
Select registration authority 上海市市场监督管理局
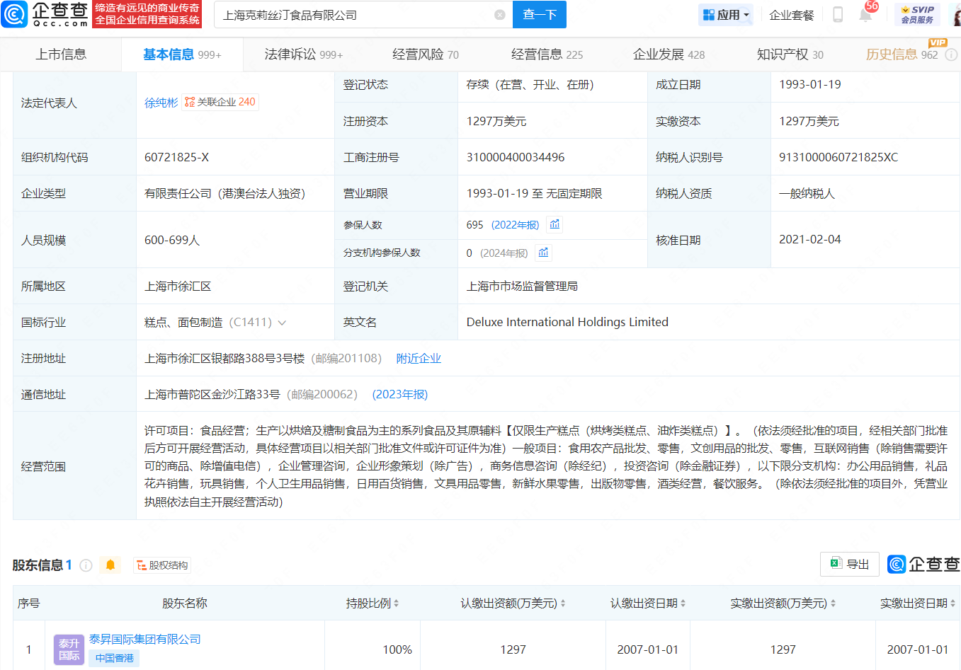[x=522, y=286]
